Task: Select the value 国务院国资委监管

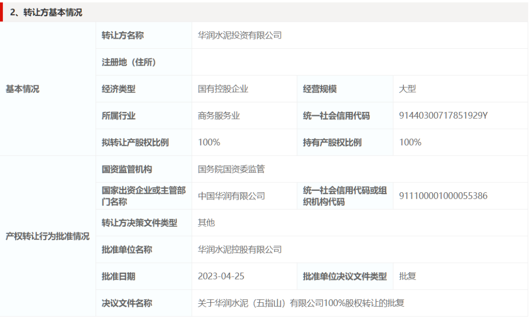Action: [232, 169]
